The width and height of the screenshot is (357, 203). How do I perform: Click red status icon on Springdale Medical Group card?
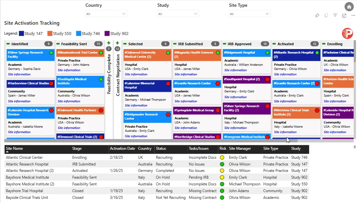pyautogui.click(x=218, y=110)
